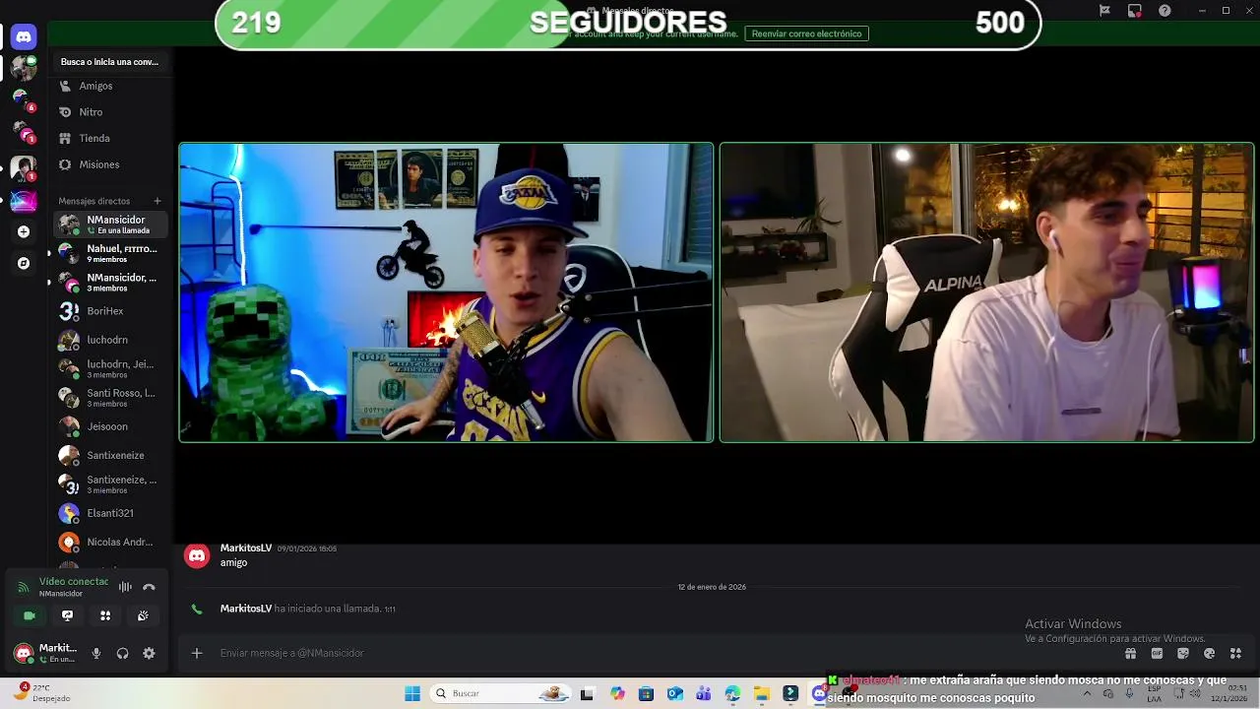Show connection signal info icon

pyautogui.click(x=24, y=587)
